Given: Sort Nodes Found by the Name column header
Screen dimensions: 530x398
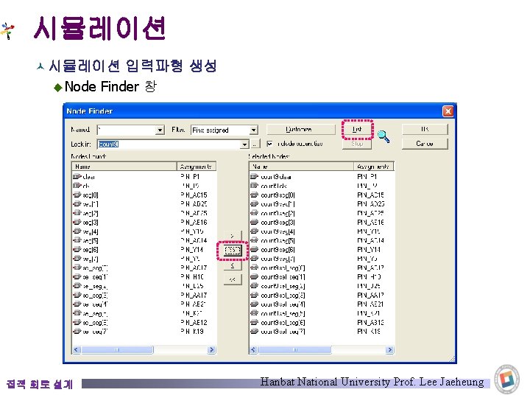Looking at the screenshot, I should pos(124,167).
